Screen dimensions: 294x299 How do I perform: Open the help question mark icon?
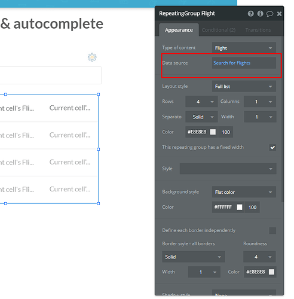click(x=250, y=14)
